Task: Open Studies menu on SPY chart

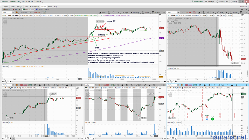Action: [x=234, y=12]
